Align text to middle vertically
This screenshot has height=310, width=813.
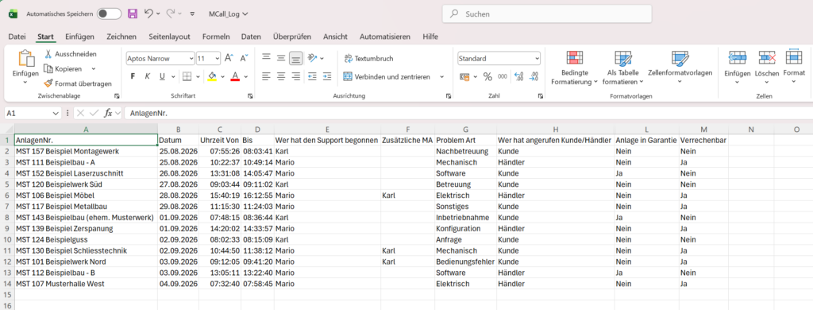point(281,58)
